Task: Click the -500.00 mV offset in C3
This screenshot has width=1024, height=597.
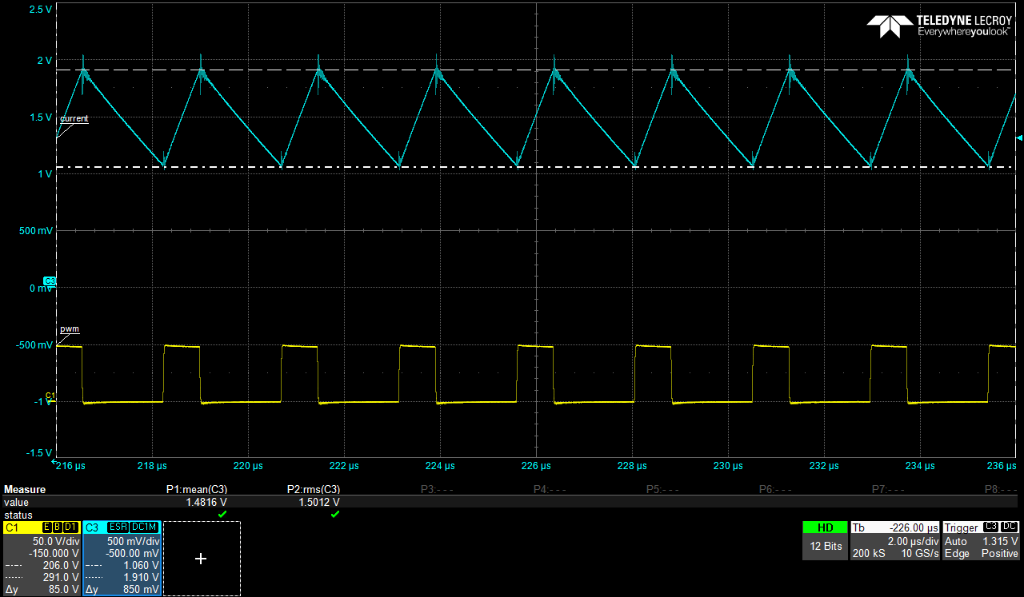Action: pos(133,553)
